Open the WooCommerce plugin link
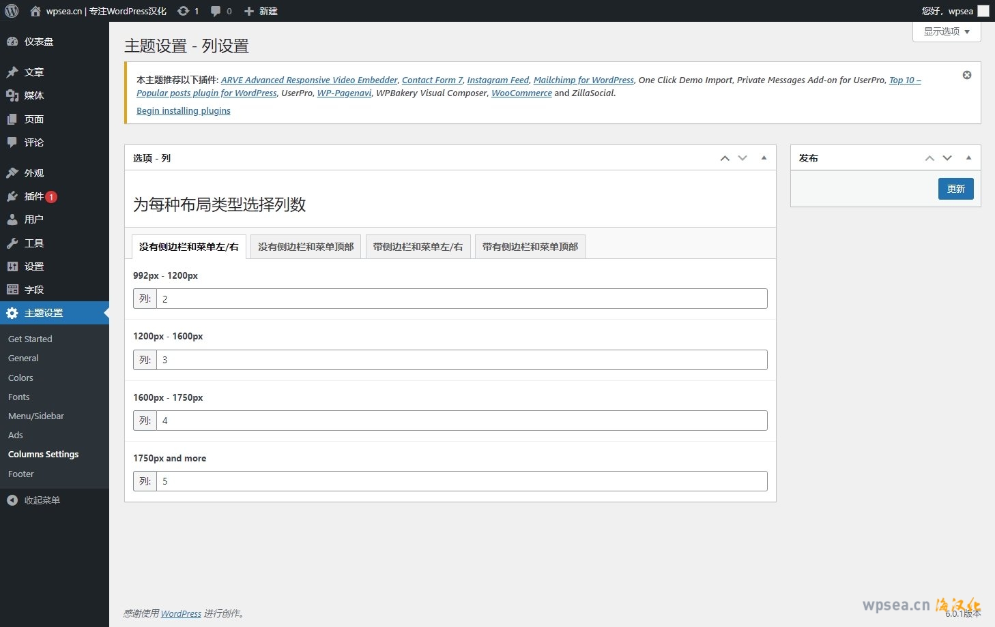 pyautogui.click(x=521, y=93)
